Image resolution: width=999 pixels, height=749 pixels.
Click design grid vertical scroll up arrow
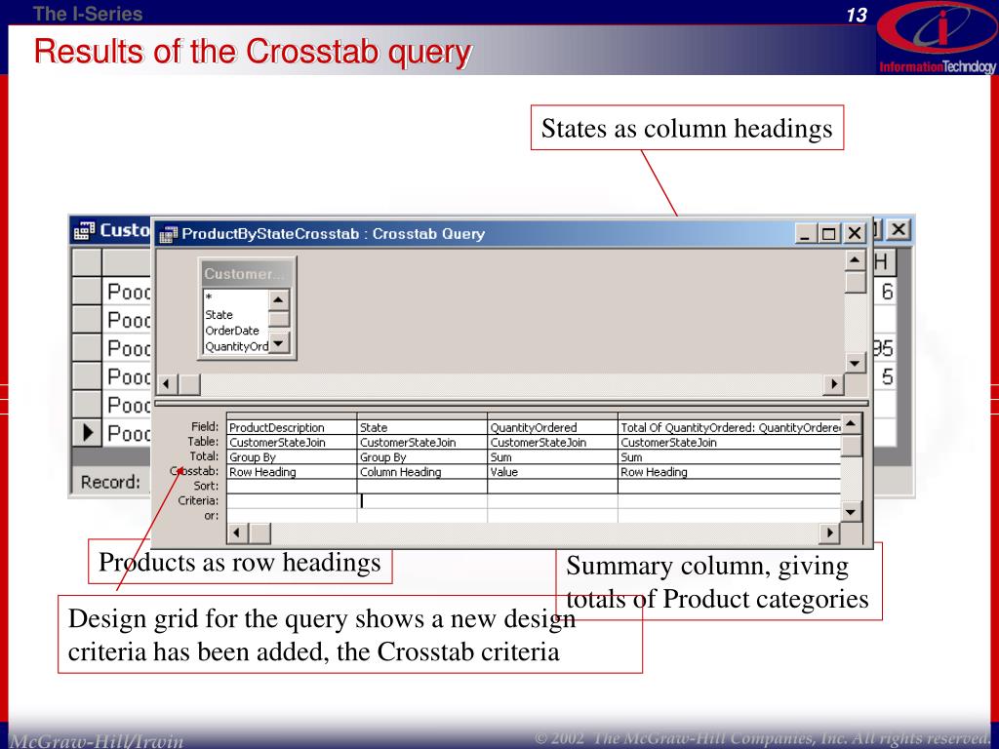(851, 423)
